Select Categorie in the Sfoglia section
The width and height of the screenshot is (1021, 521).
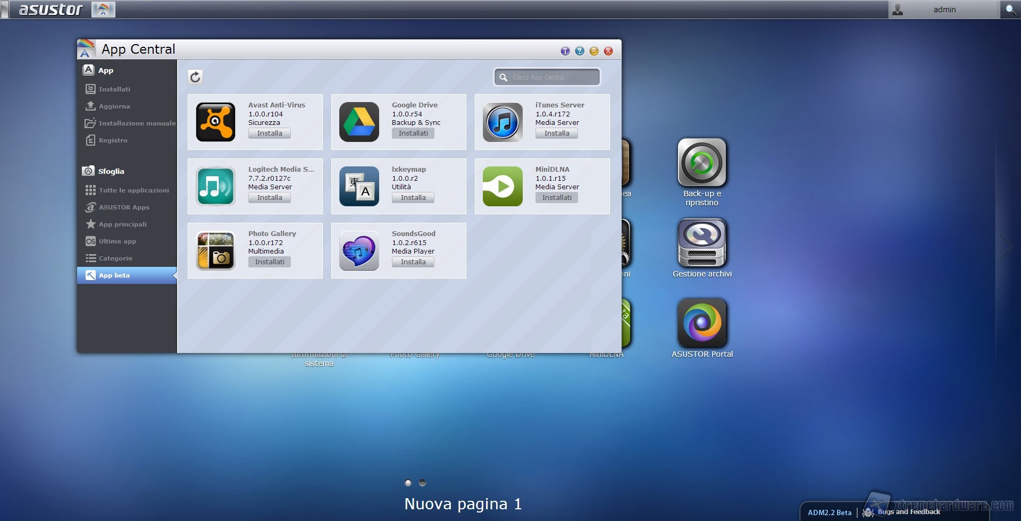[115, 258]
